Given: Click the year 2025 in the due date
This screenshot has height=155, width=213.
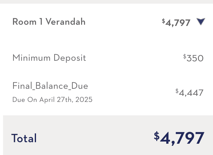Looking at the screenshot, I should click(85, 100).
